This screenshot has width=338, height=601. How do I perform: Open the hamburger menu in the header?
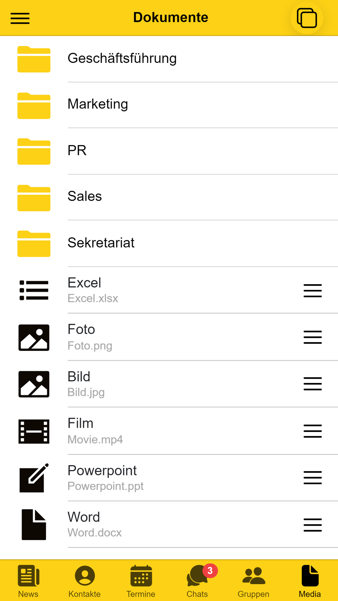[20, 18]
